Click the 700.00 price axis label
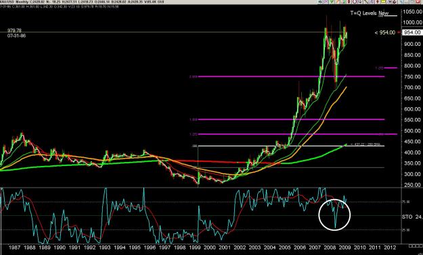Screen dimensions: 423x255 pyautogui.click(x=413, y=88)
